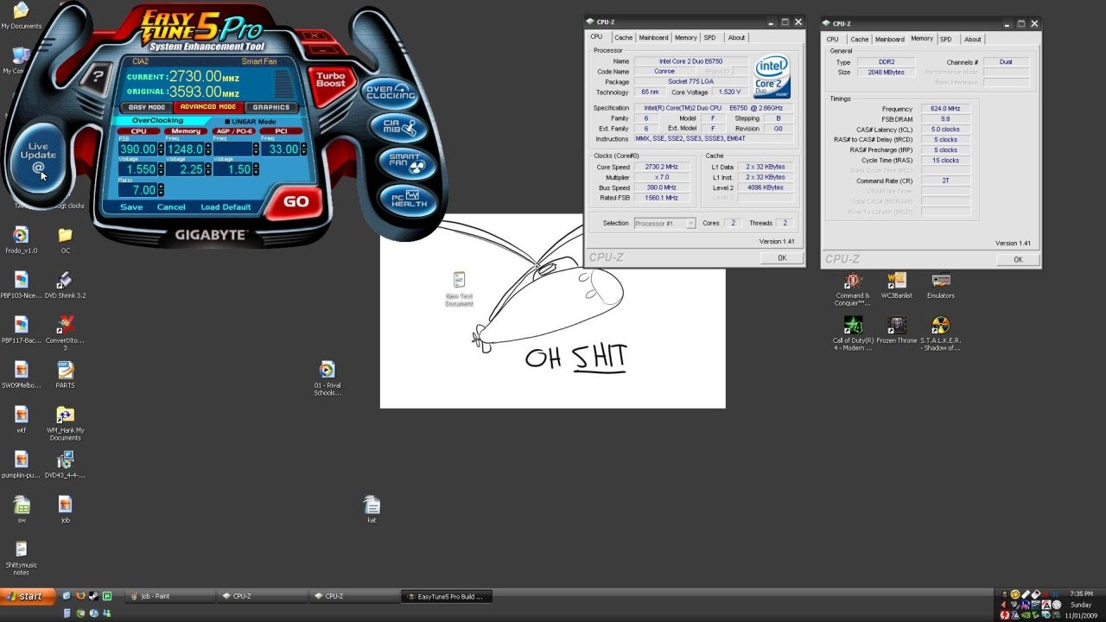Click the Memory Freq 1248.0 value field
This screenshot has height=622, width=1106.
[x=185, y=149]
